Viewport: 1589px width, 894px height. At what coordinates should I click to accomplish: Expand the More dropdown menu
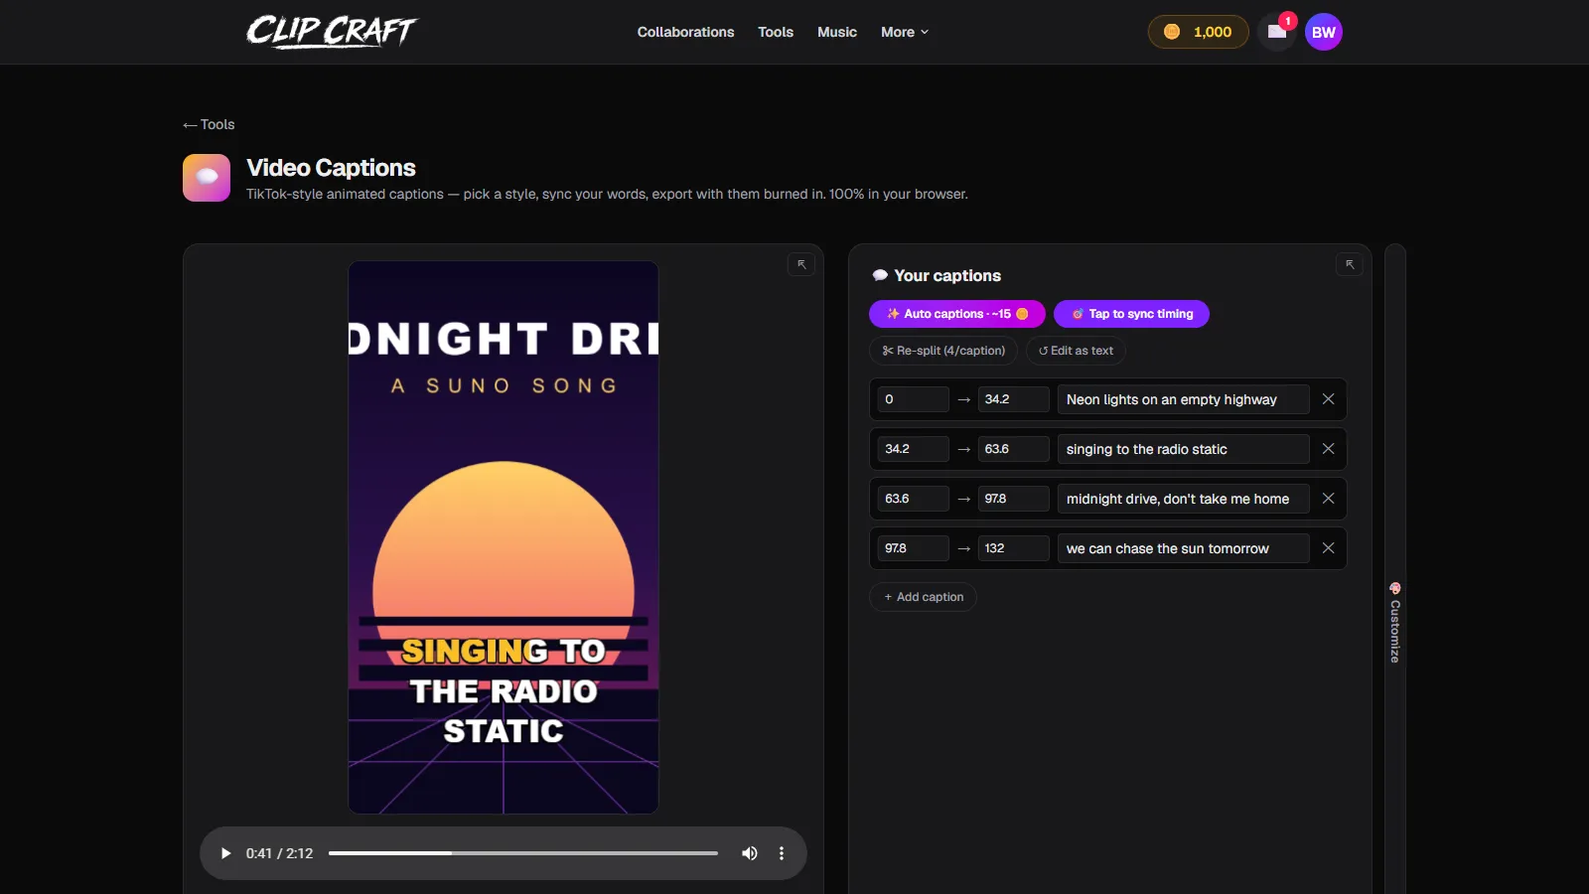click(905, 32)
